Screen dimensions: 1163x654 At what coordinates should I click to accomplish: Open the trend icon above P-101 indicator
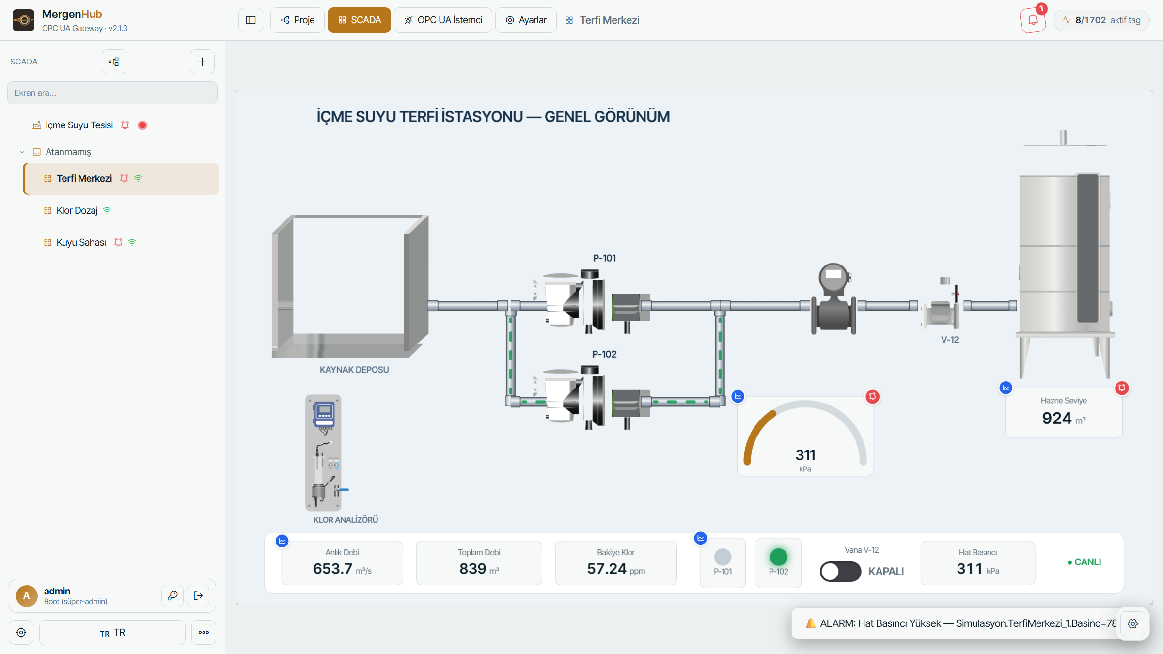(x=701, y=538)
